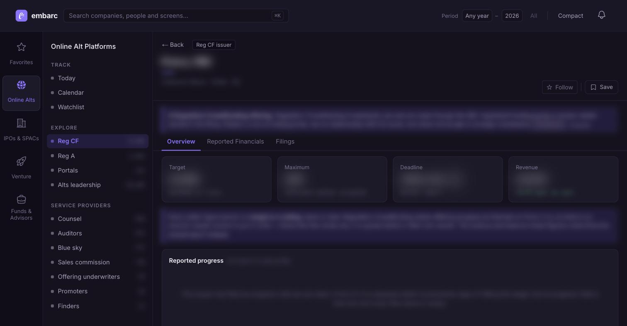Screen dimensions: 627x326
Task: Click the embarc logo icon
Action: point(22,16)
